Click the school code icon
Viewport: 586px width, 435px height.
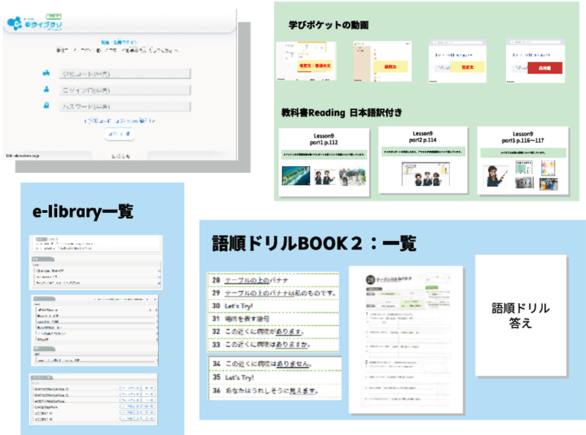tap(45, 73)
